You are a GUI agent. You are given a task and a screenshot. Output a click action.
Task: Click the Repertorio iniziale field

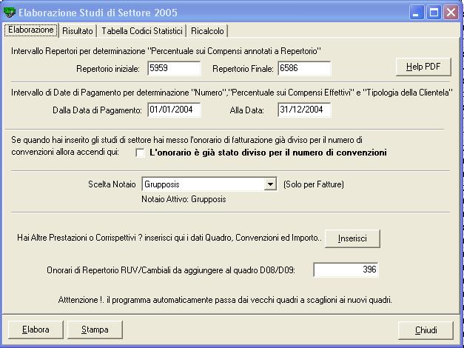coord(174,68)
